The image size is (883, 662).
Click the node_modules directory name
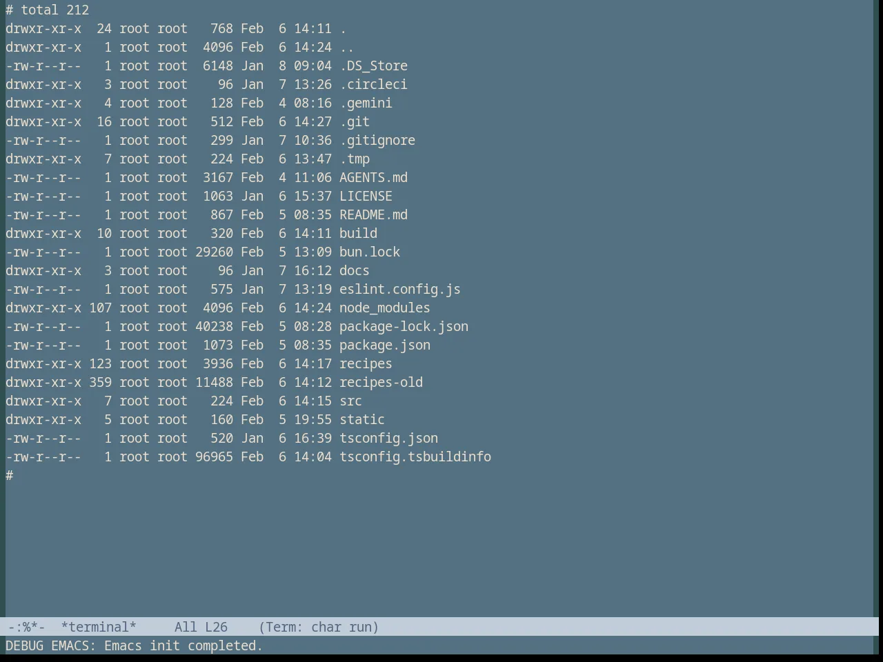tap(385, 308)
